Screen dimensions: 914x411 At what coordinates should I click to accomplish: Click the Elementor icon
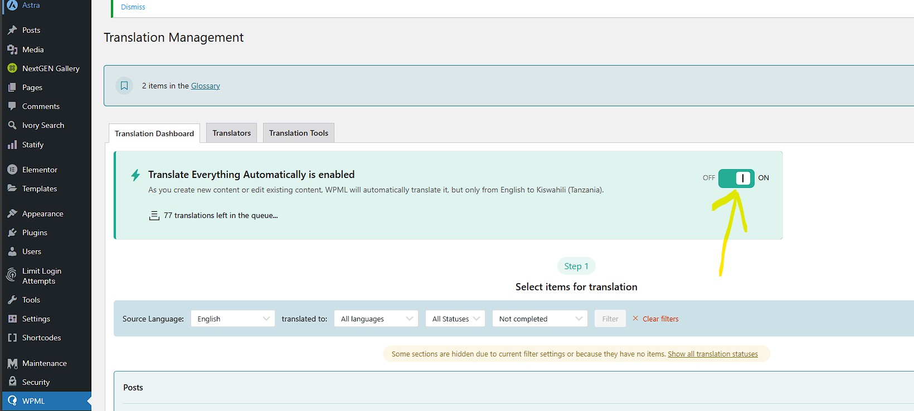(12, 170)
